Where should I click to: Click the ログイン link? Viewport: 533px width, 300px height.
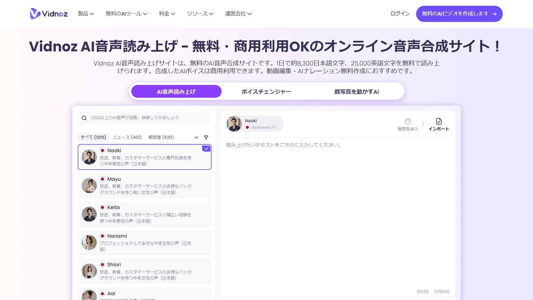(400, 14)
